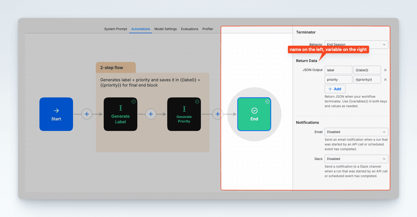
Task: Open the Model Settings tab
Action: pyautogui.click(x=165, y=29)
